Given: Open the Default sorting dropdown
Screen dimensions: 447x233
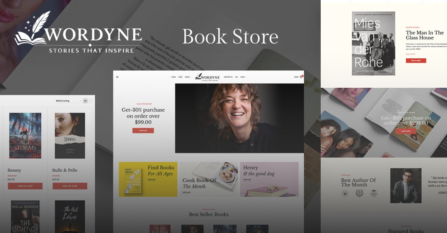Looking at the screenshot, I should 68,101.
